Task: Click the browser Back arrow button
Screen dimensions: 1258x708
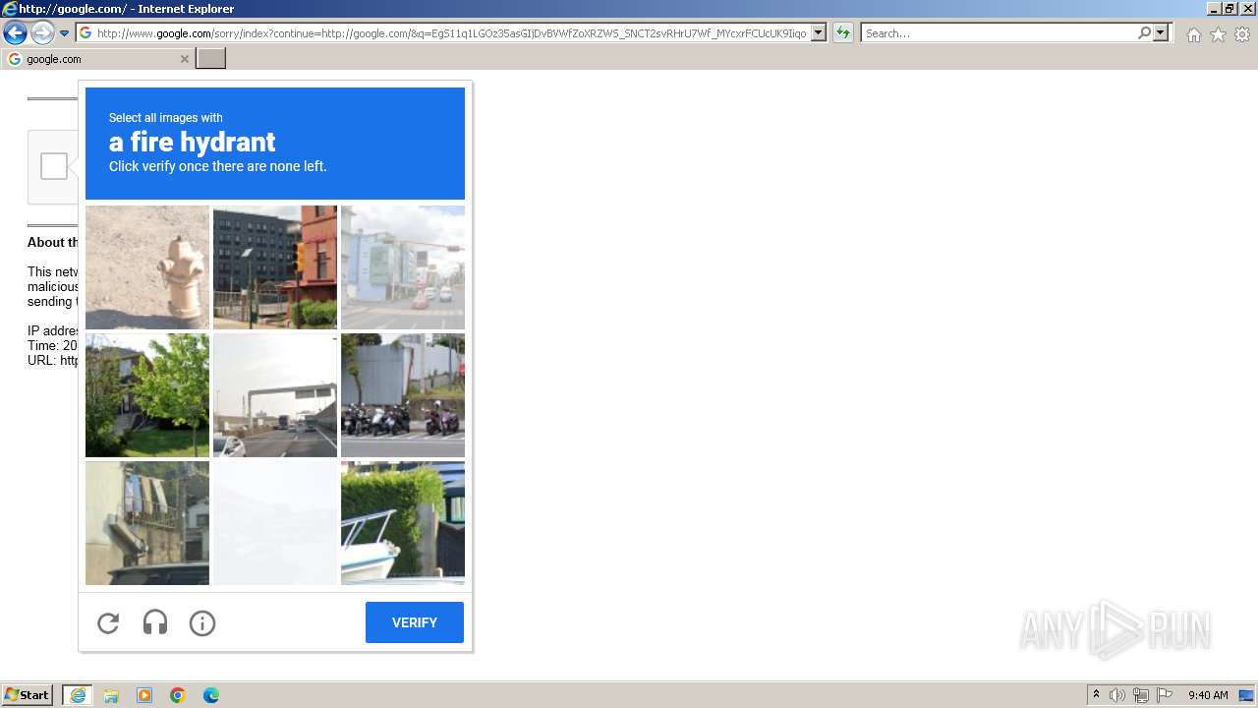Action: (x=15, y=33)
